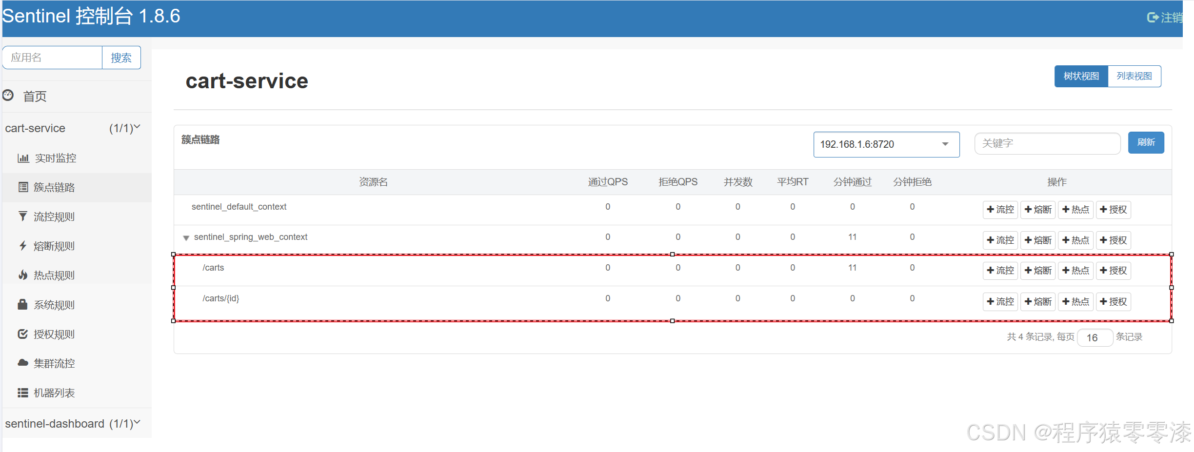The height and width of the screenshot is (452, 1194).
Task: Add 热点 rule for sentinel_default_context
Action: tap(1075, 210)
